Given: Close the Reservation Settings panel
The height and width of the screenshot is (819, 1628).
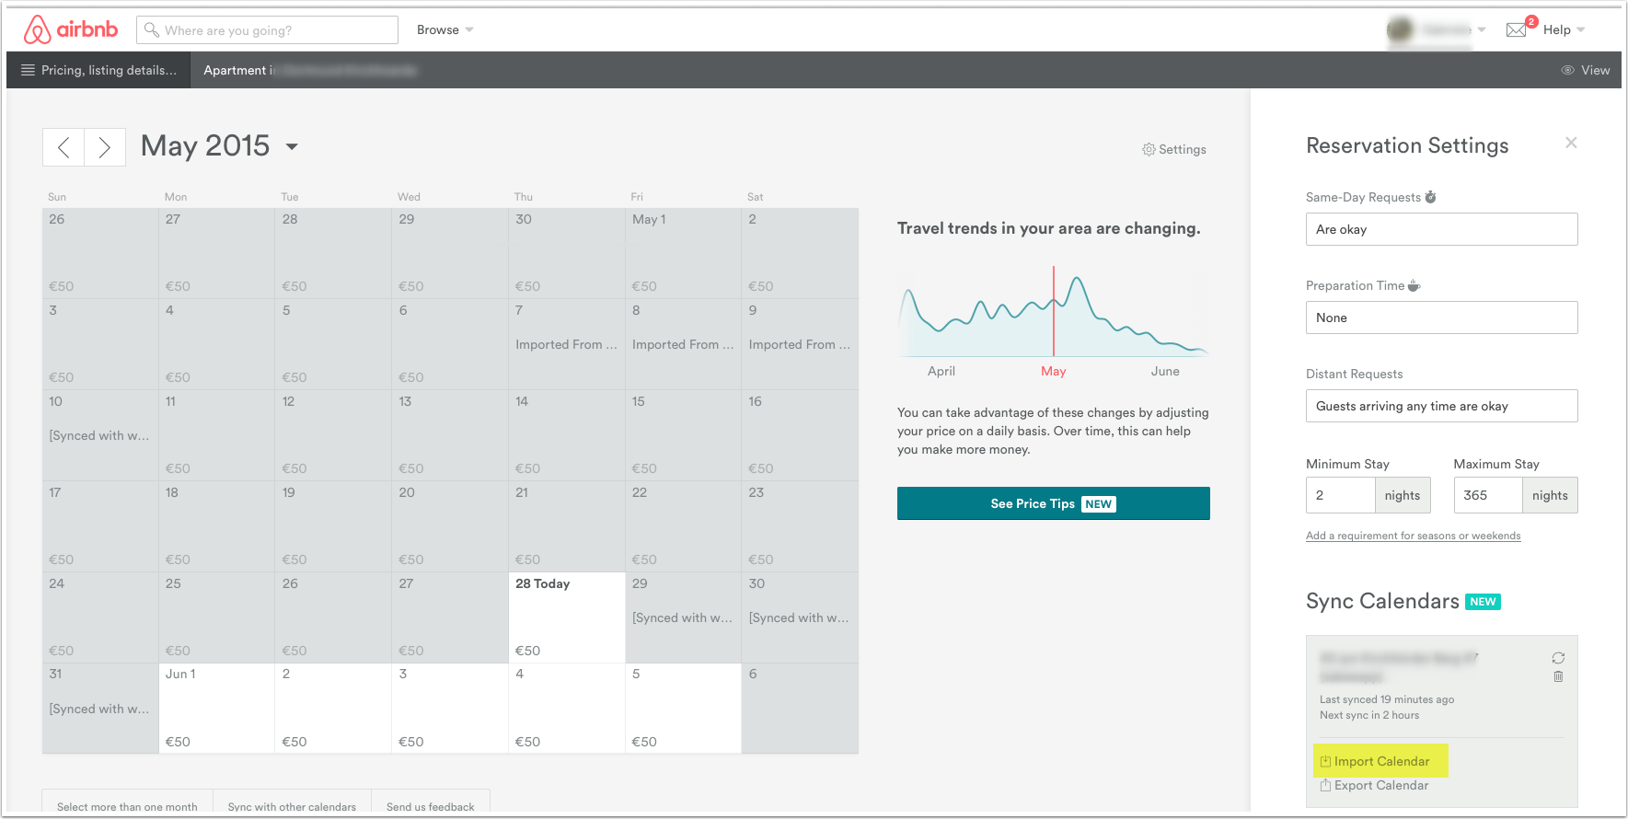Looking at the screenshot, I should coord(1571,143).
